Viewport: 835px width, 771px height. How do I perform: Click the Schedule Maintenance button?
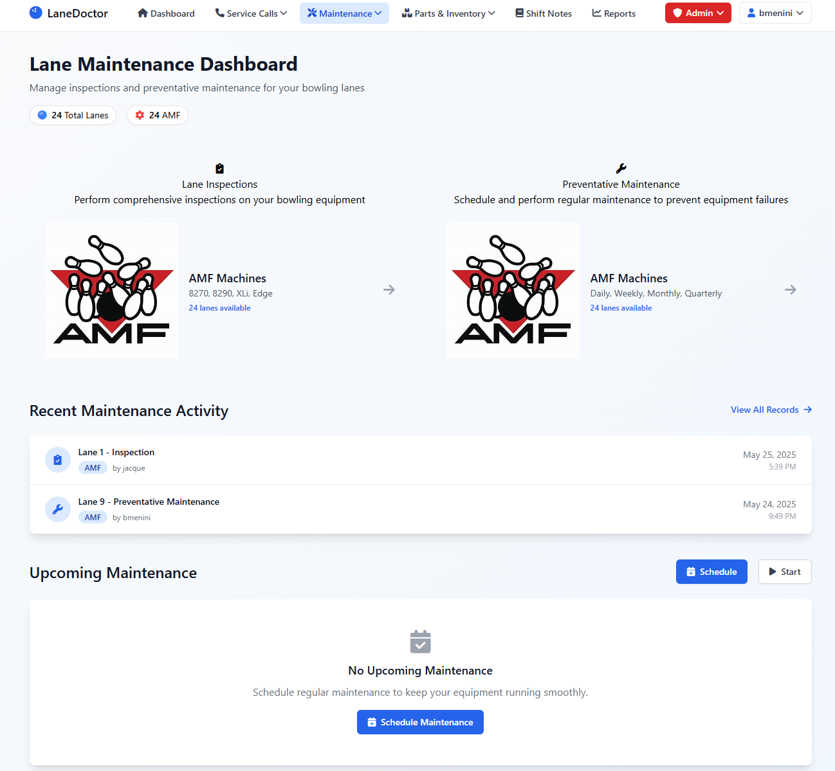[x=420, y=722]
